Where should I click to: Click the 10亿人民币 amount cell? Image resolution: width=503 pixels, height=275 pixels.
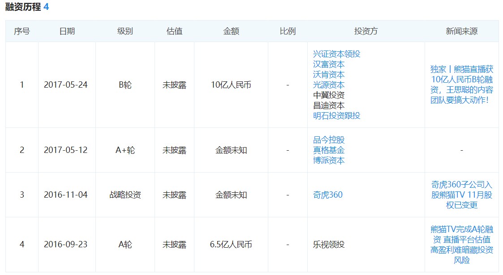(x=231, y=85)
